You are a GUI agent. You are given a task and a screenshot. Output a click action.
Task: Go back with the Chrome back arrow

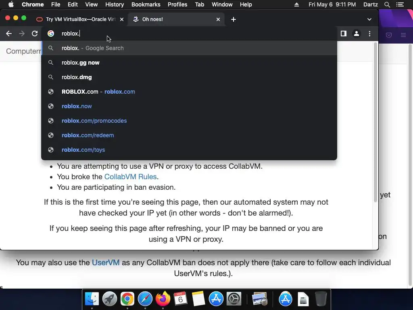pyautogui.click(x=9, y=34)
